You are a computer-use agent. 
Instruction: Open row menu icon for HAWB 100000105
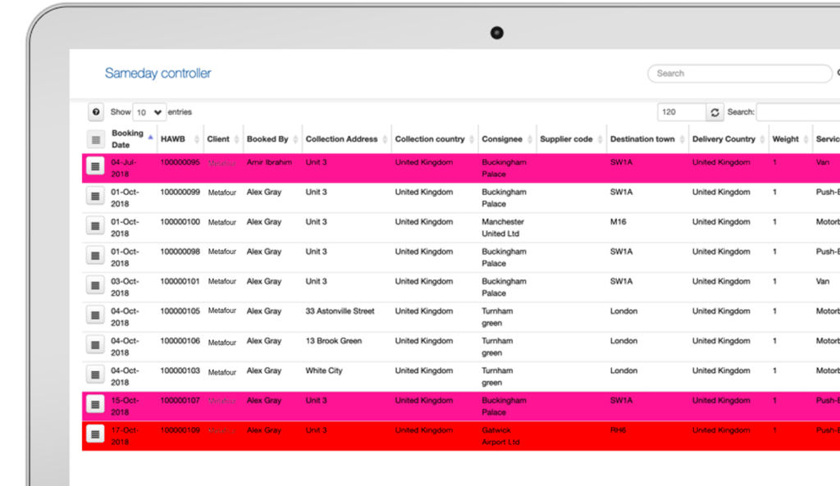point(95,316)
